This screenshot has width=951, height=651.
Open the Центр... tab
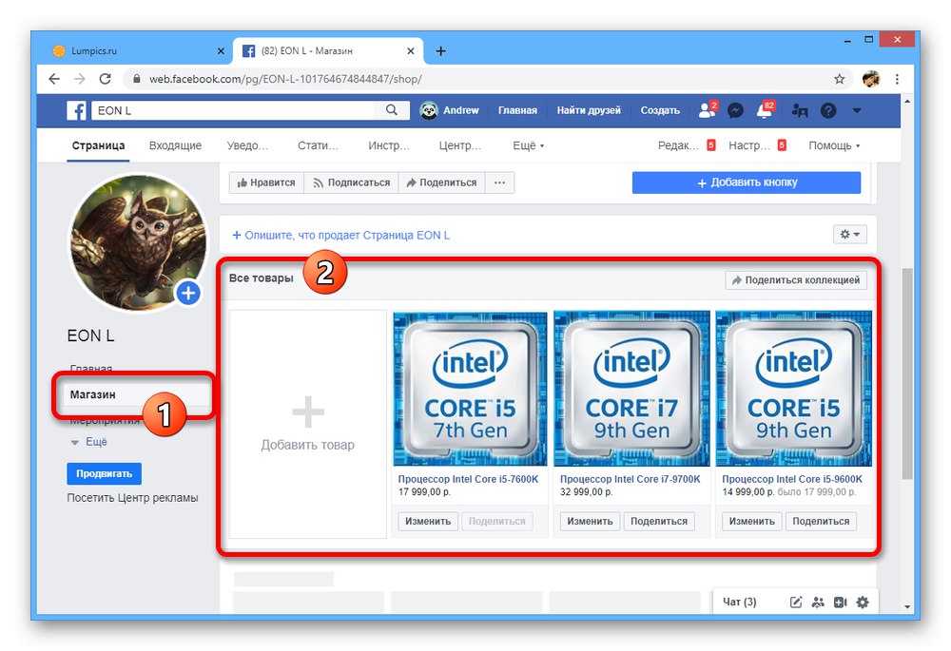tap(459, 145)
